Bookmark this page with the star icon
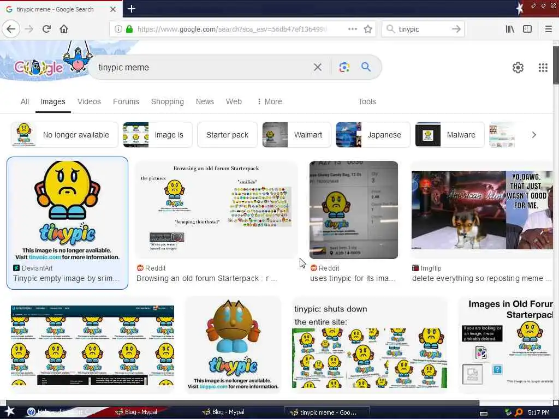Image resolution: width=559 pixels, height=419 pixels. click(x=368, y=29)
